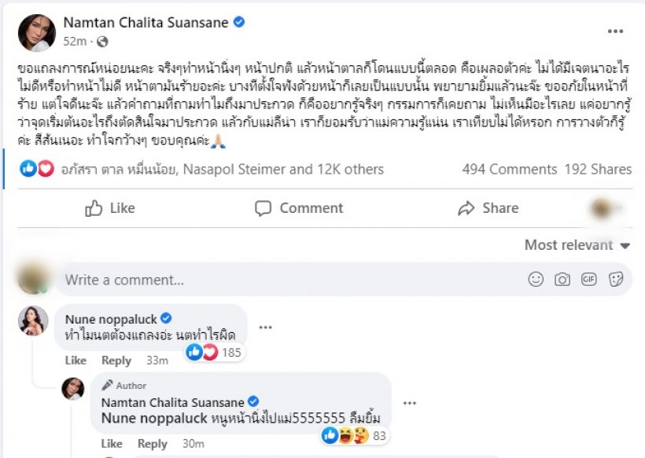
Task: Click the camera photo attachment icon
Action: pyautogui.click(x=562, y=279)
